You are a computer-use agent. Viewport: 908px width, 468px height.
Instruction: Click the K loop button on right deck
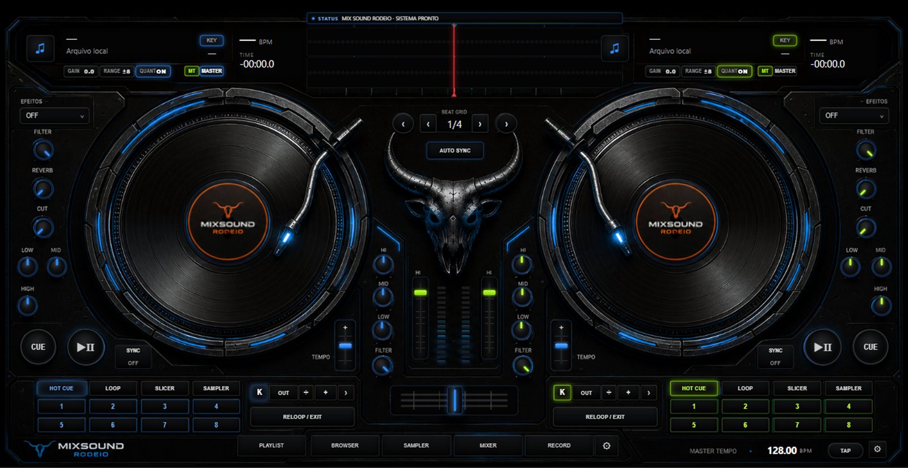click(562, 392)
